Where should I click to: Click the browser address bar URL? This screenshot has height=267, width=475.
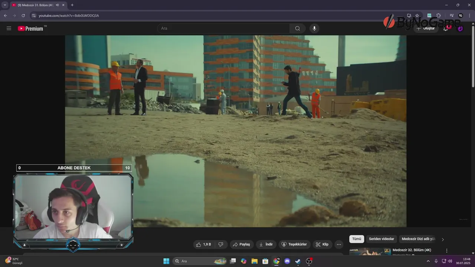[69, 16]
